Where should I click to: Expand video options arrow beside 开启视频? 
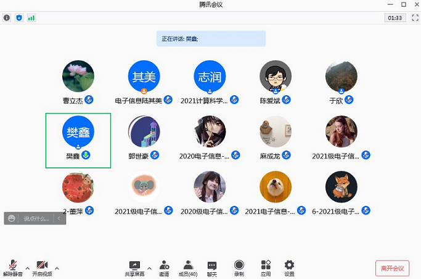(57, 268)
